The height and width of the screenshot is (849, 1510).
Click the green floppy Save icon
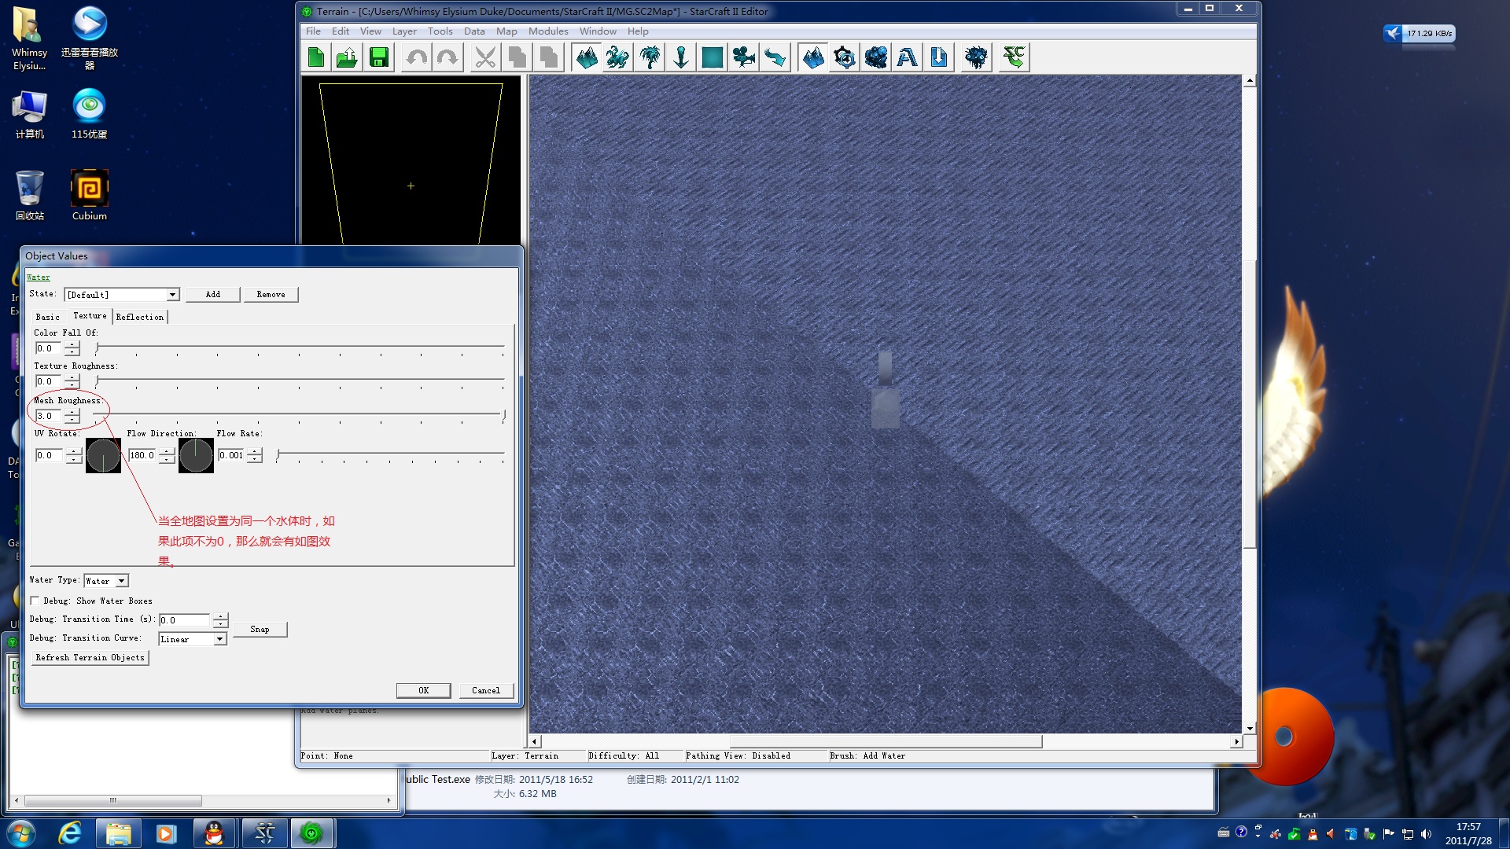[x=379, y=57]
